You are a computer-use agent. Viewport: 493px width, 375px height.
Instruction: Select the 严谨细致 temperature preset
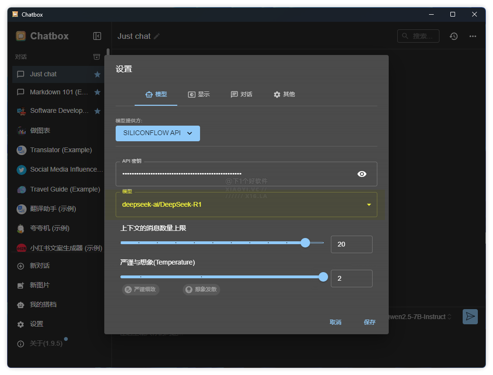tap(140, 289)
